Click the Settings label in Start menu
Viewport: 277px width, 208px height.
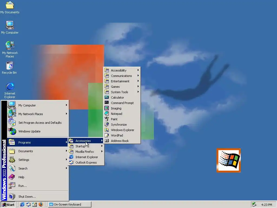click(x=24, y=160)
